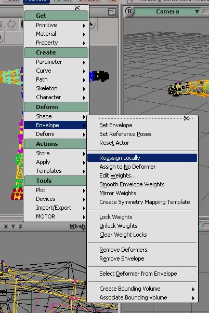The image size is (209, 313).
Task: Open the Wireframe display mode dropdown
Action: 77,226
